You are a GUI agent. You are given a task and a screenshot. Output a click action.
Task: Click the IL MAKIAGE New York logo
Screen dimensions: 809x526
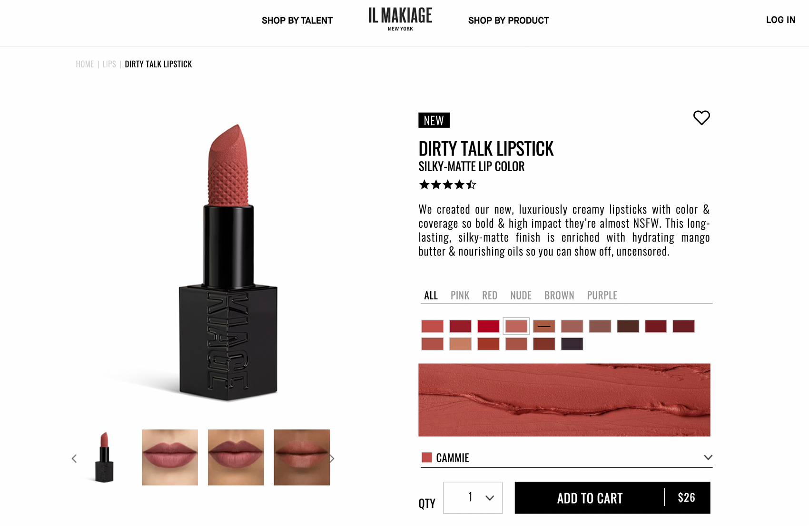click(x=400, y=19)
